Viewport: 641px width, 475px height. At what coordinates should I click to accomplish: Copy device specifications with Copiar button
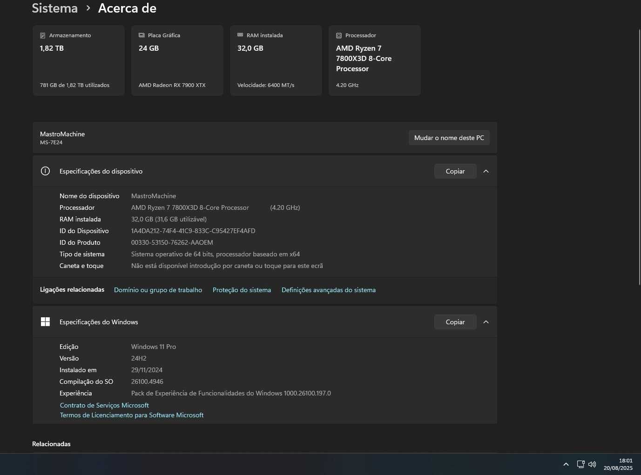tap(455, 171)
